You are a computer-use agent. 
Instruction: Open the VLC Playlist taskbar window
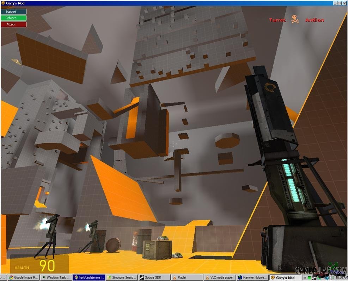click(187, 277)
